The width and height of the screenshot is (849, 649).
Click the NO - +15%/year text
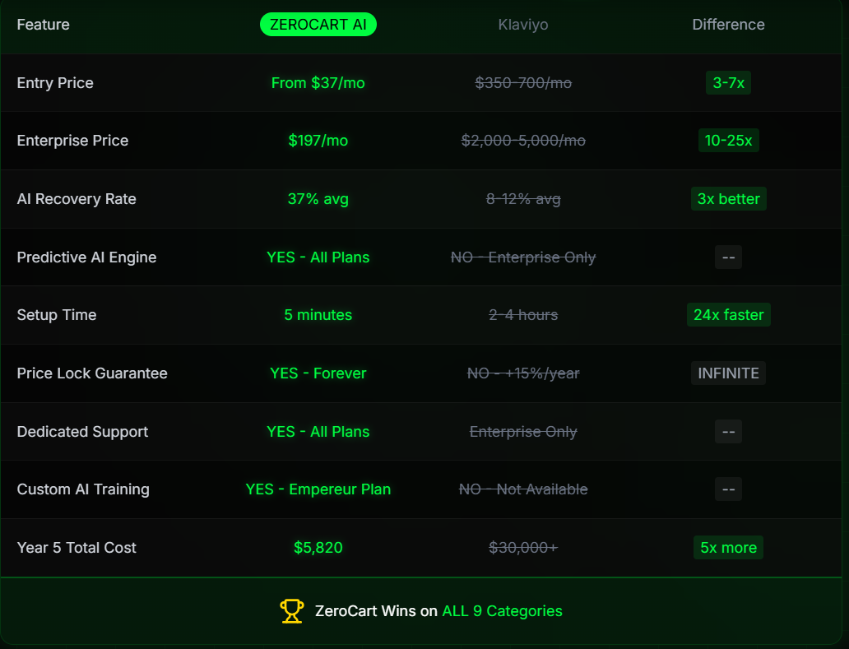pyautogui.click(x=523, y=373)
